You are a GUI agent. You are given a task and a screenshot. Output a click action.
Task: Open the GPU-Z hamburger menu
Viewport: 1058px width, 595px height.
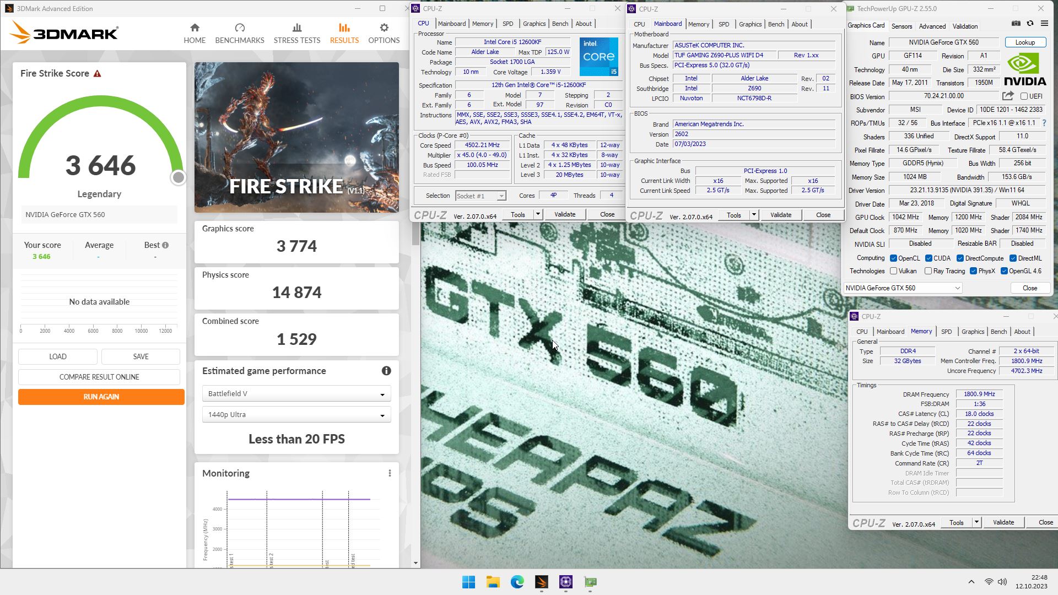pyautogui.click(x=1044, y=23)
